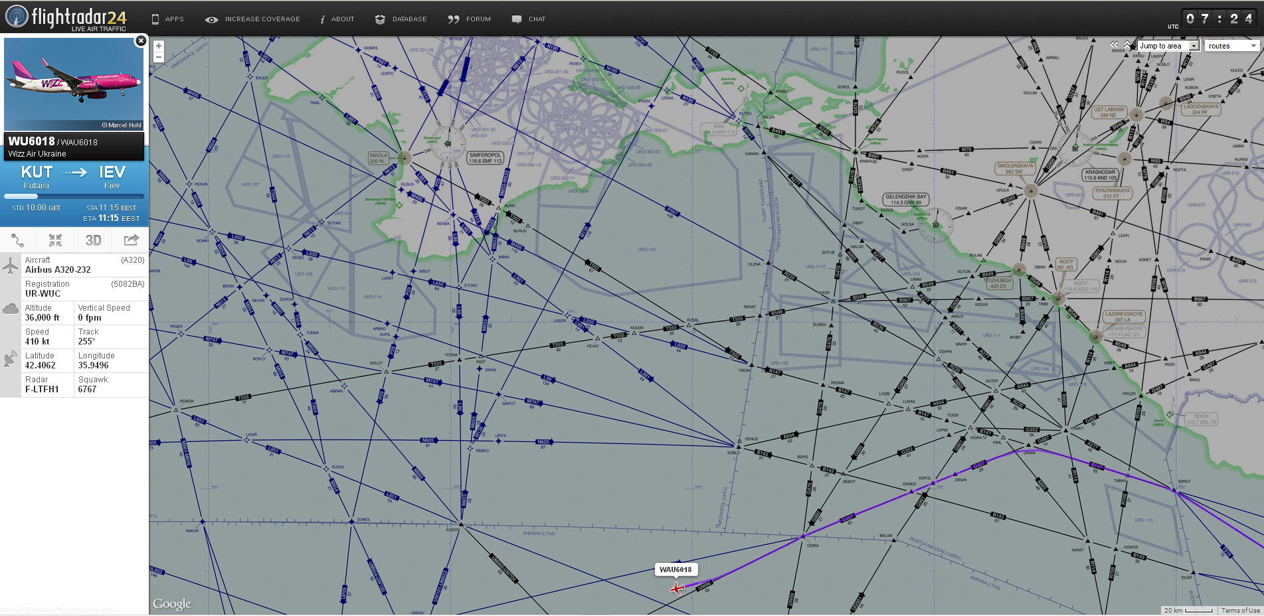Collapse the map controls with the double-left arrow
1264x616 pixels.
(1114, 45)
